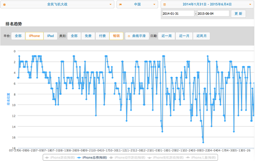
Task: Focus the end date field 2015-06-04
Action: click(x=213, y=14)
